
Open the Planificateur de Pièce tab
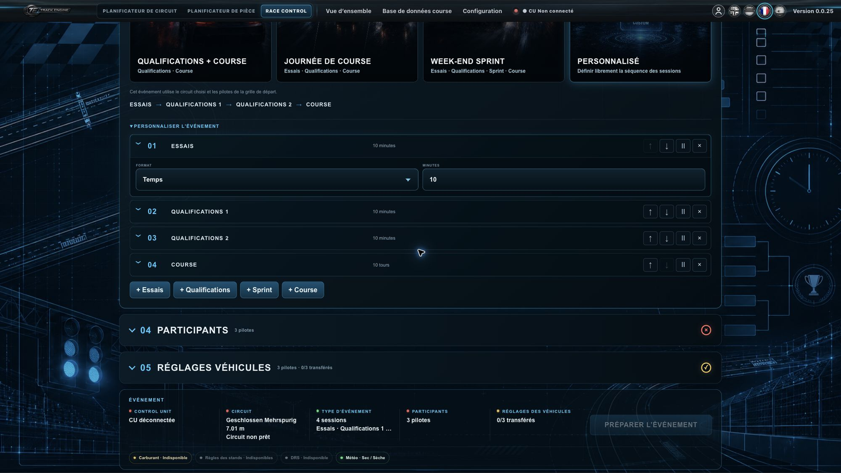click(221, 11)
